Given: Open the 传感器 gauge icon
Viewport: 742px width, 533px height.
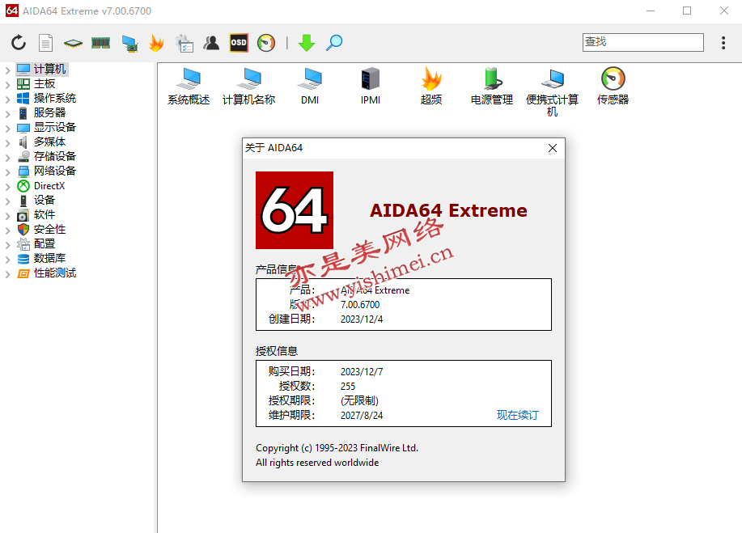Looking at the screenshot, I should coord(613,86).
